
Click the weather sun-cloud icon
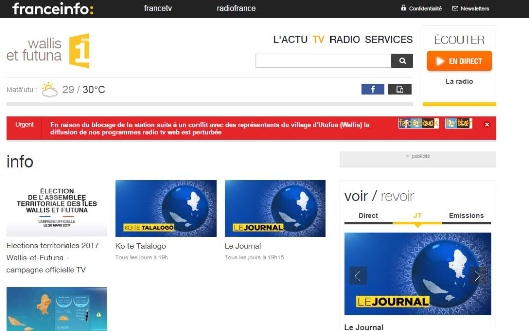pos(49,89)
